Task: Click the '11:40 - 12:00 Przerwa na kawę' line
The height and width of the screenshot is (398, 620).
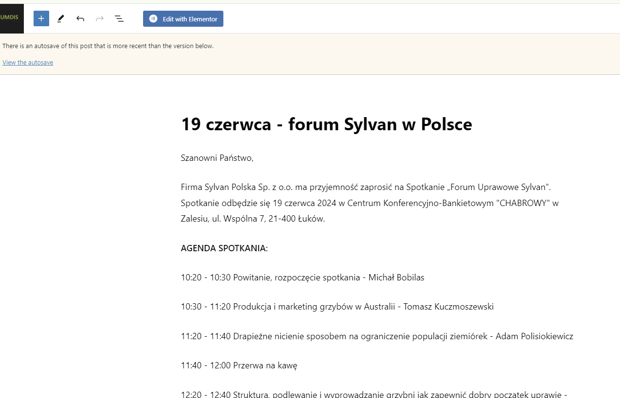Action: 239,365
